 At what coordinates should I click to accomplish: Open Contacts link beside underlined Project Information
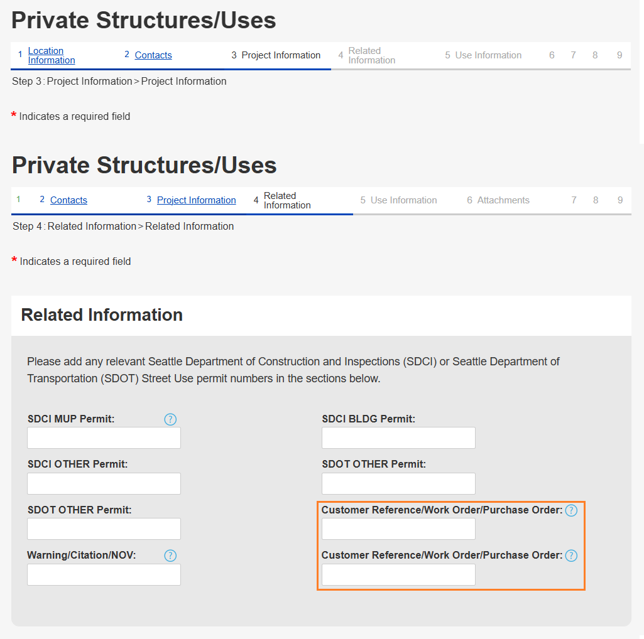click(x=68, y=200)
